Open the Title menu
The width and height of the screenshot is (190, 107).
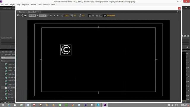tap(40, 5)
